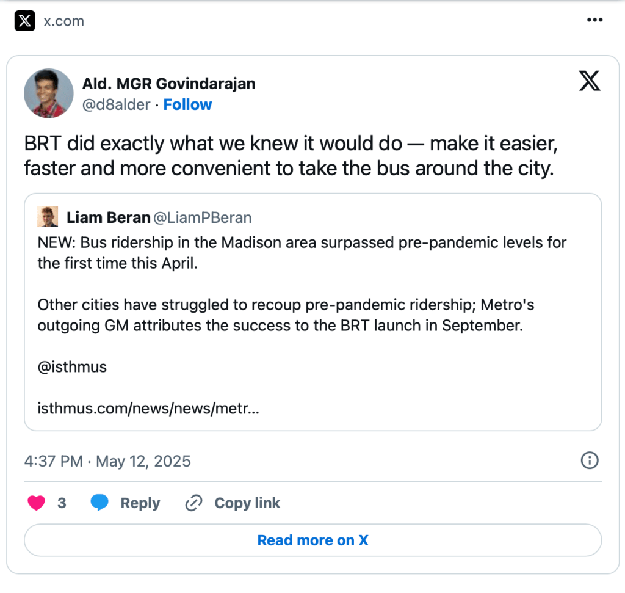Image resolution: width=625 pixels, height=593 pixels.
Task: Click the @isthmus mention
Action: coord(72,367)
